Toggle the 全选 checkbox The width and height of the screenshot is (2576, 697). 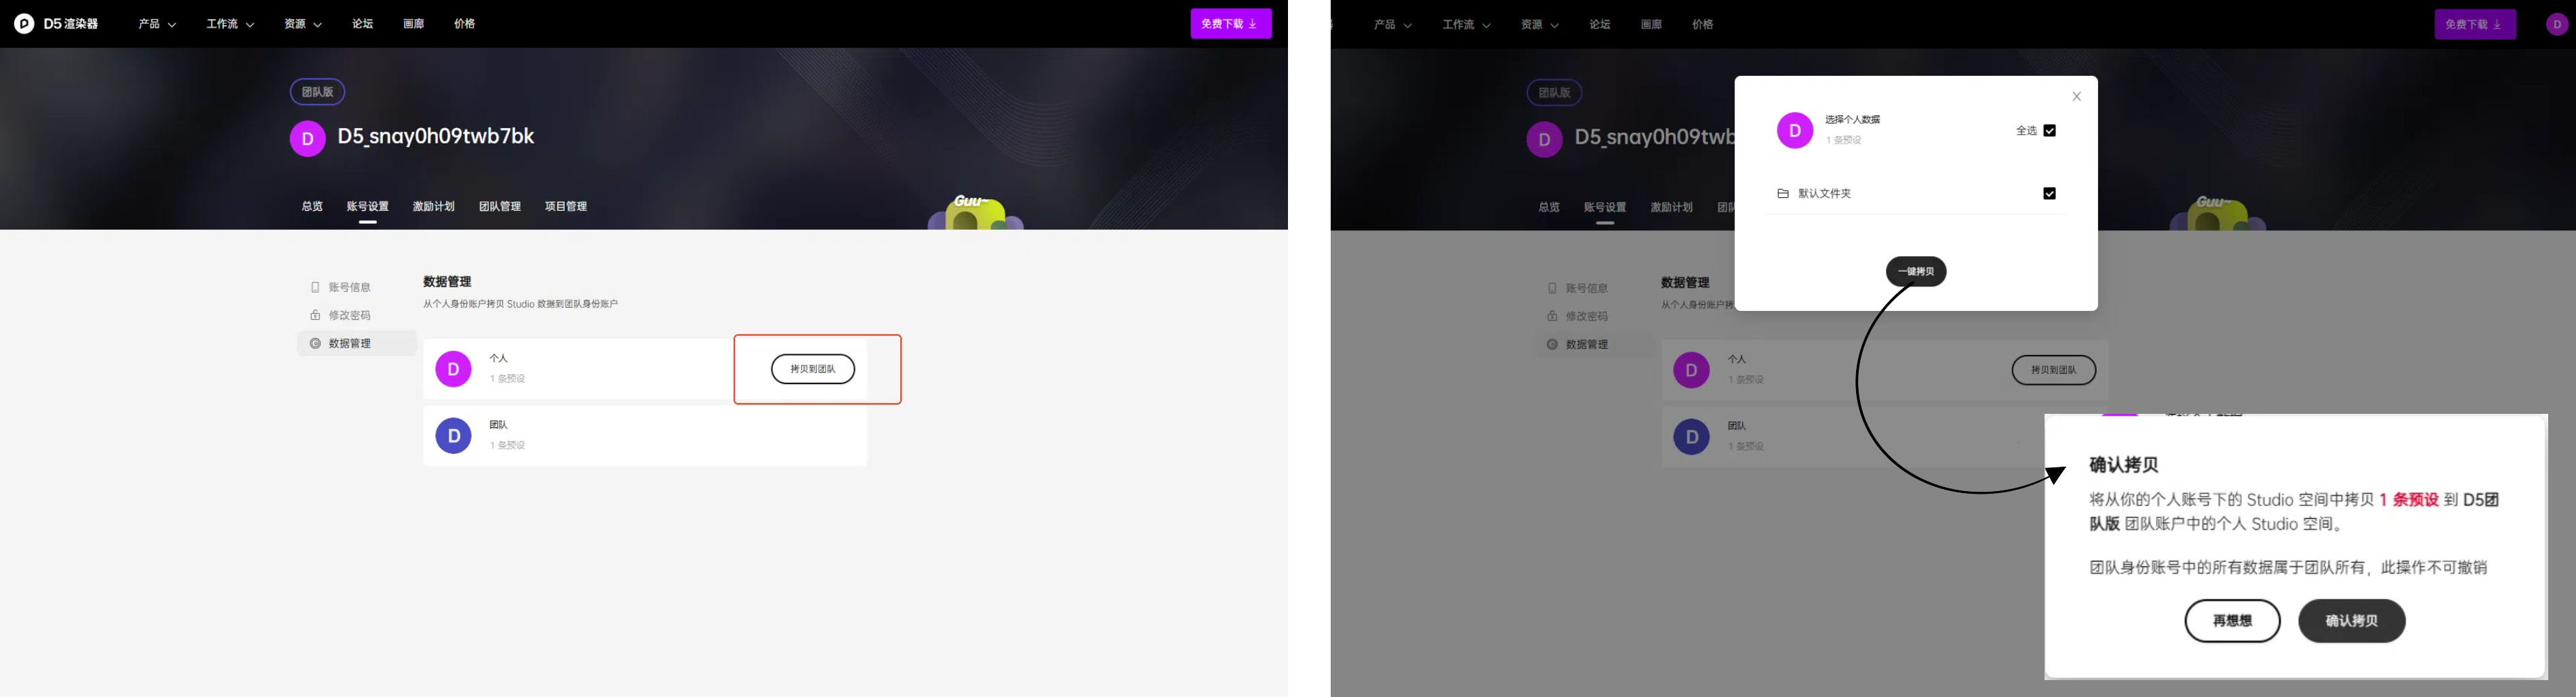tap(2050, 131)
